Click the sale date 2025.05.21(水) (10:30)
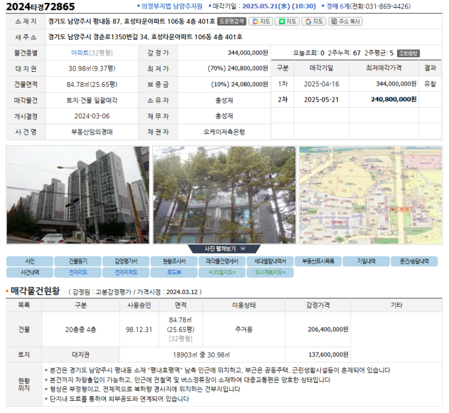The image size is (449, 413). (x=279, y=6)
